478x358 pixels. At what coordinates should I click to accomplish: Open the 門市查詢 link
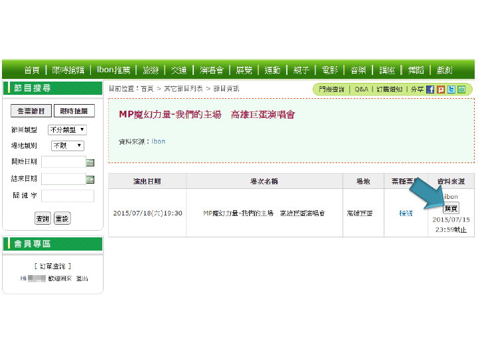point(331,89)
